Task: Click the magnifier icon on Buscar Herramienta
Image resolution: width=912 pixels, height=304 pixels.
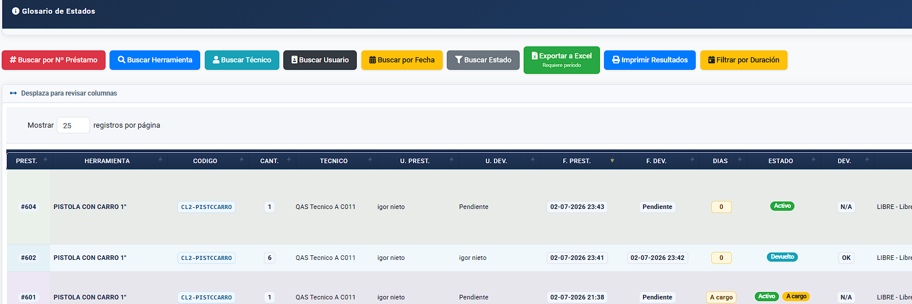Action: [x=122, y=60]
